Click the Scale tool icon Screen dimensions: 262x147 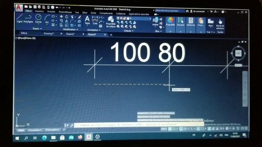66,25
